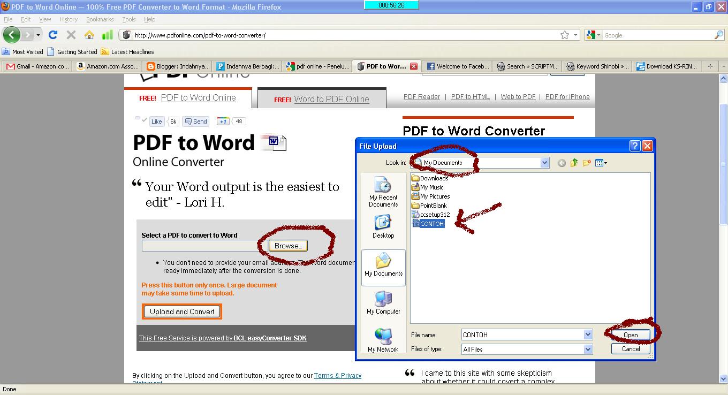Open My Recent Documents place
This screenshot has height=395, width=728.
tap(383, 193)
